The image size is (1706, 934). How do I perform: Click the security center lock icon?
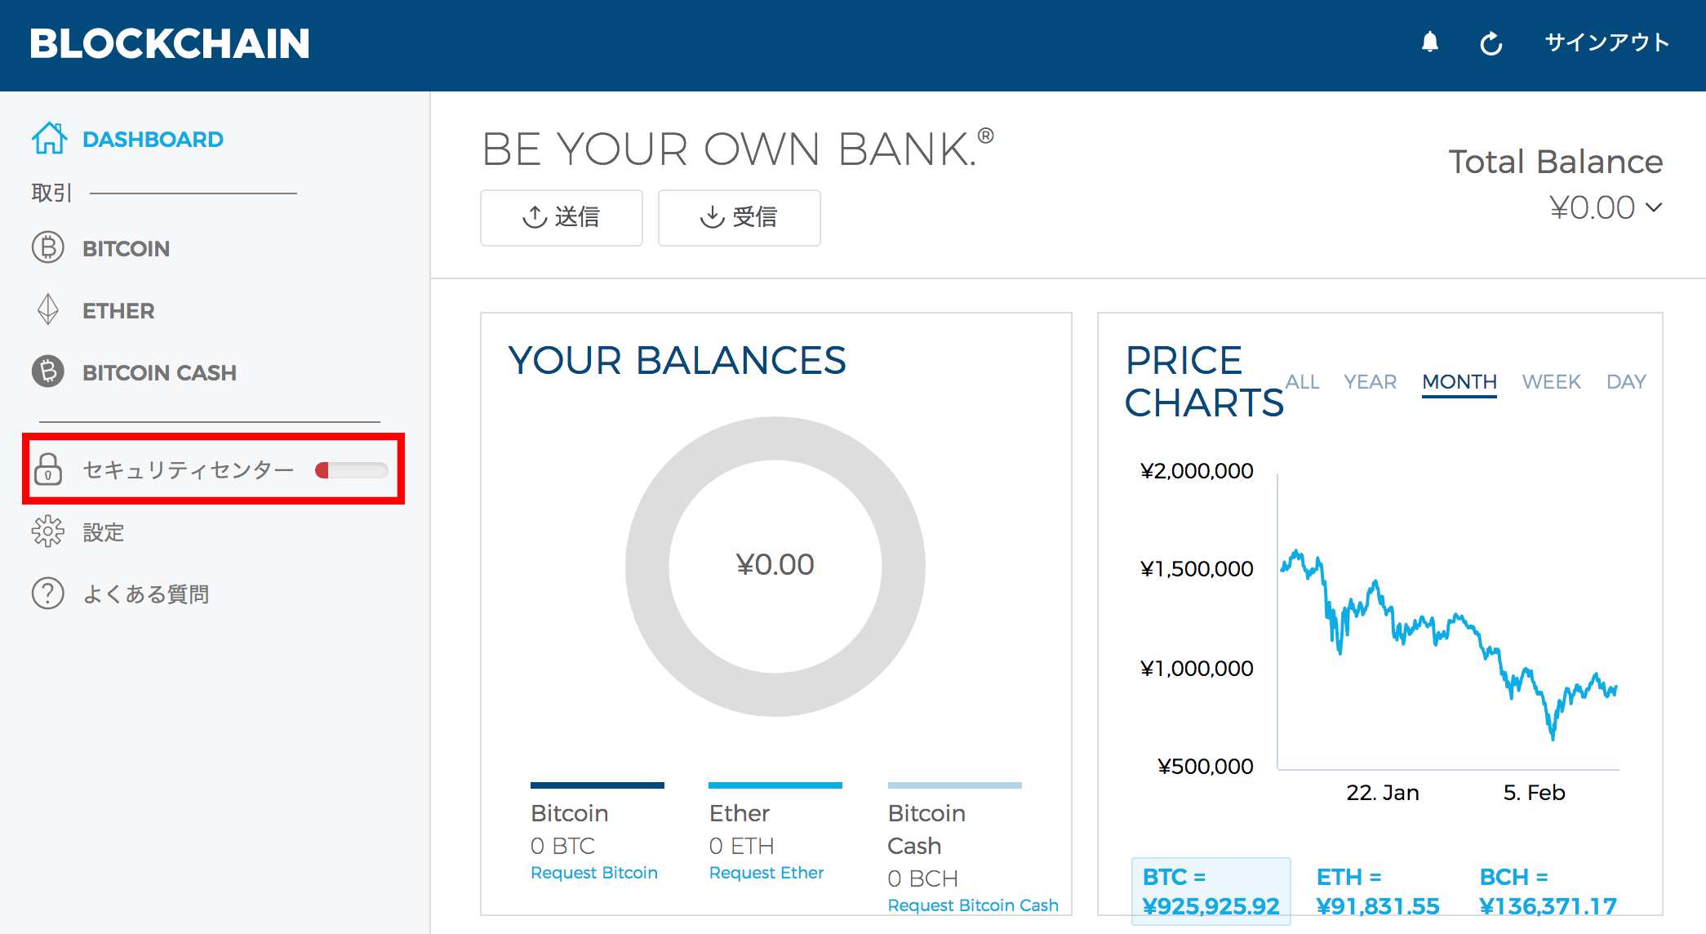(48, 469)
